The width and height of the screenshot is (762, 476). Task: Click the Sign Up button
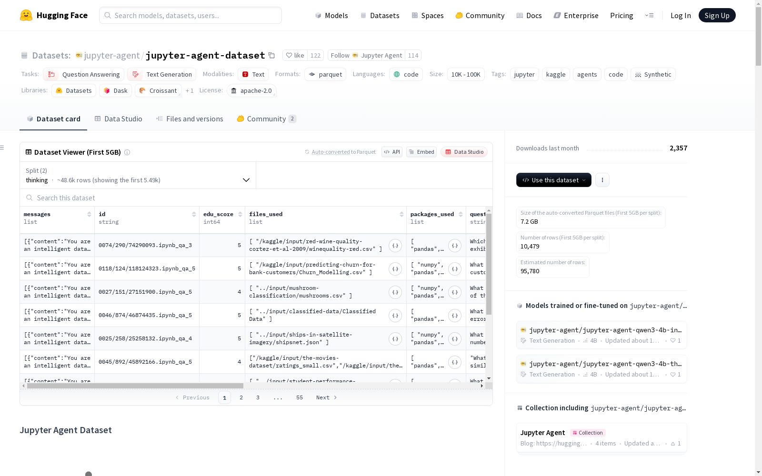coord(717,15)
